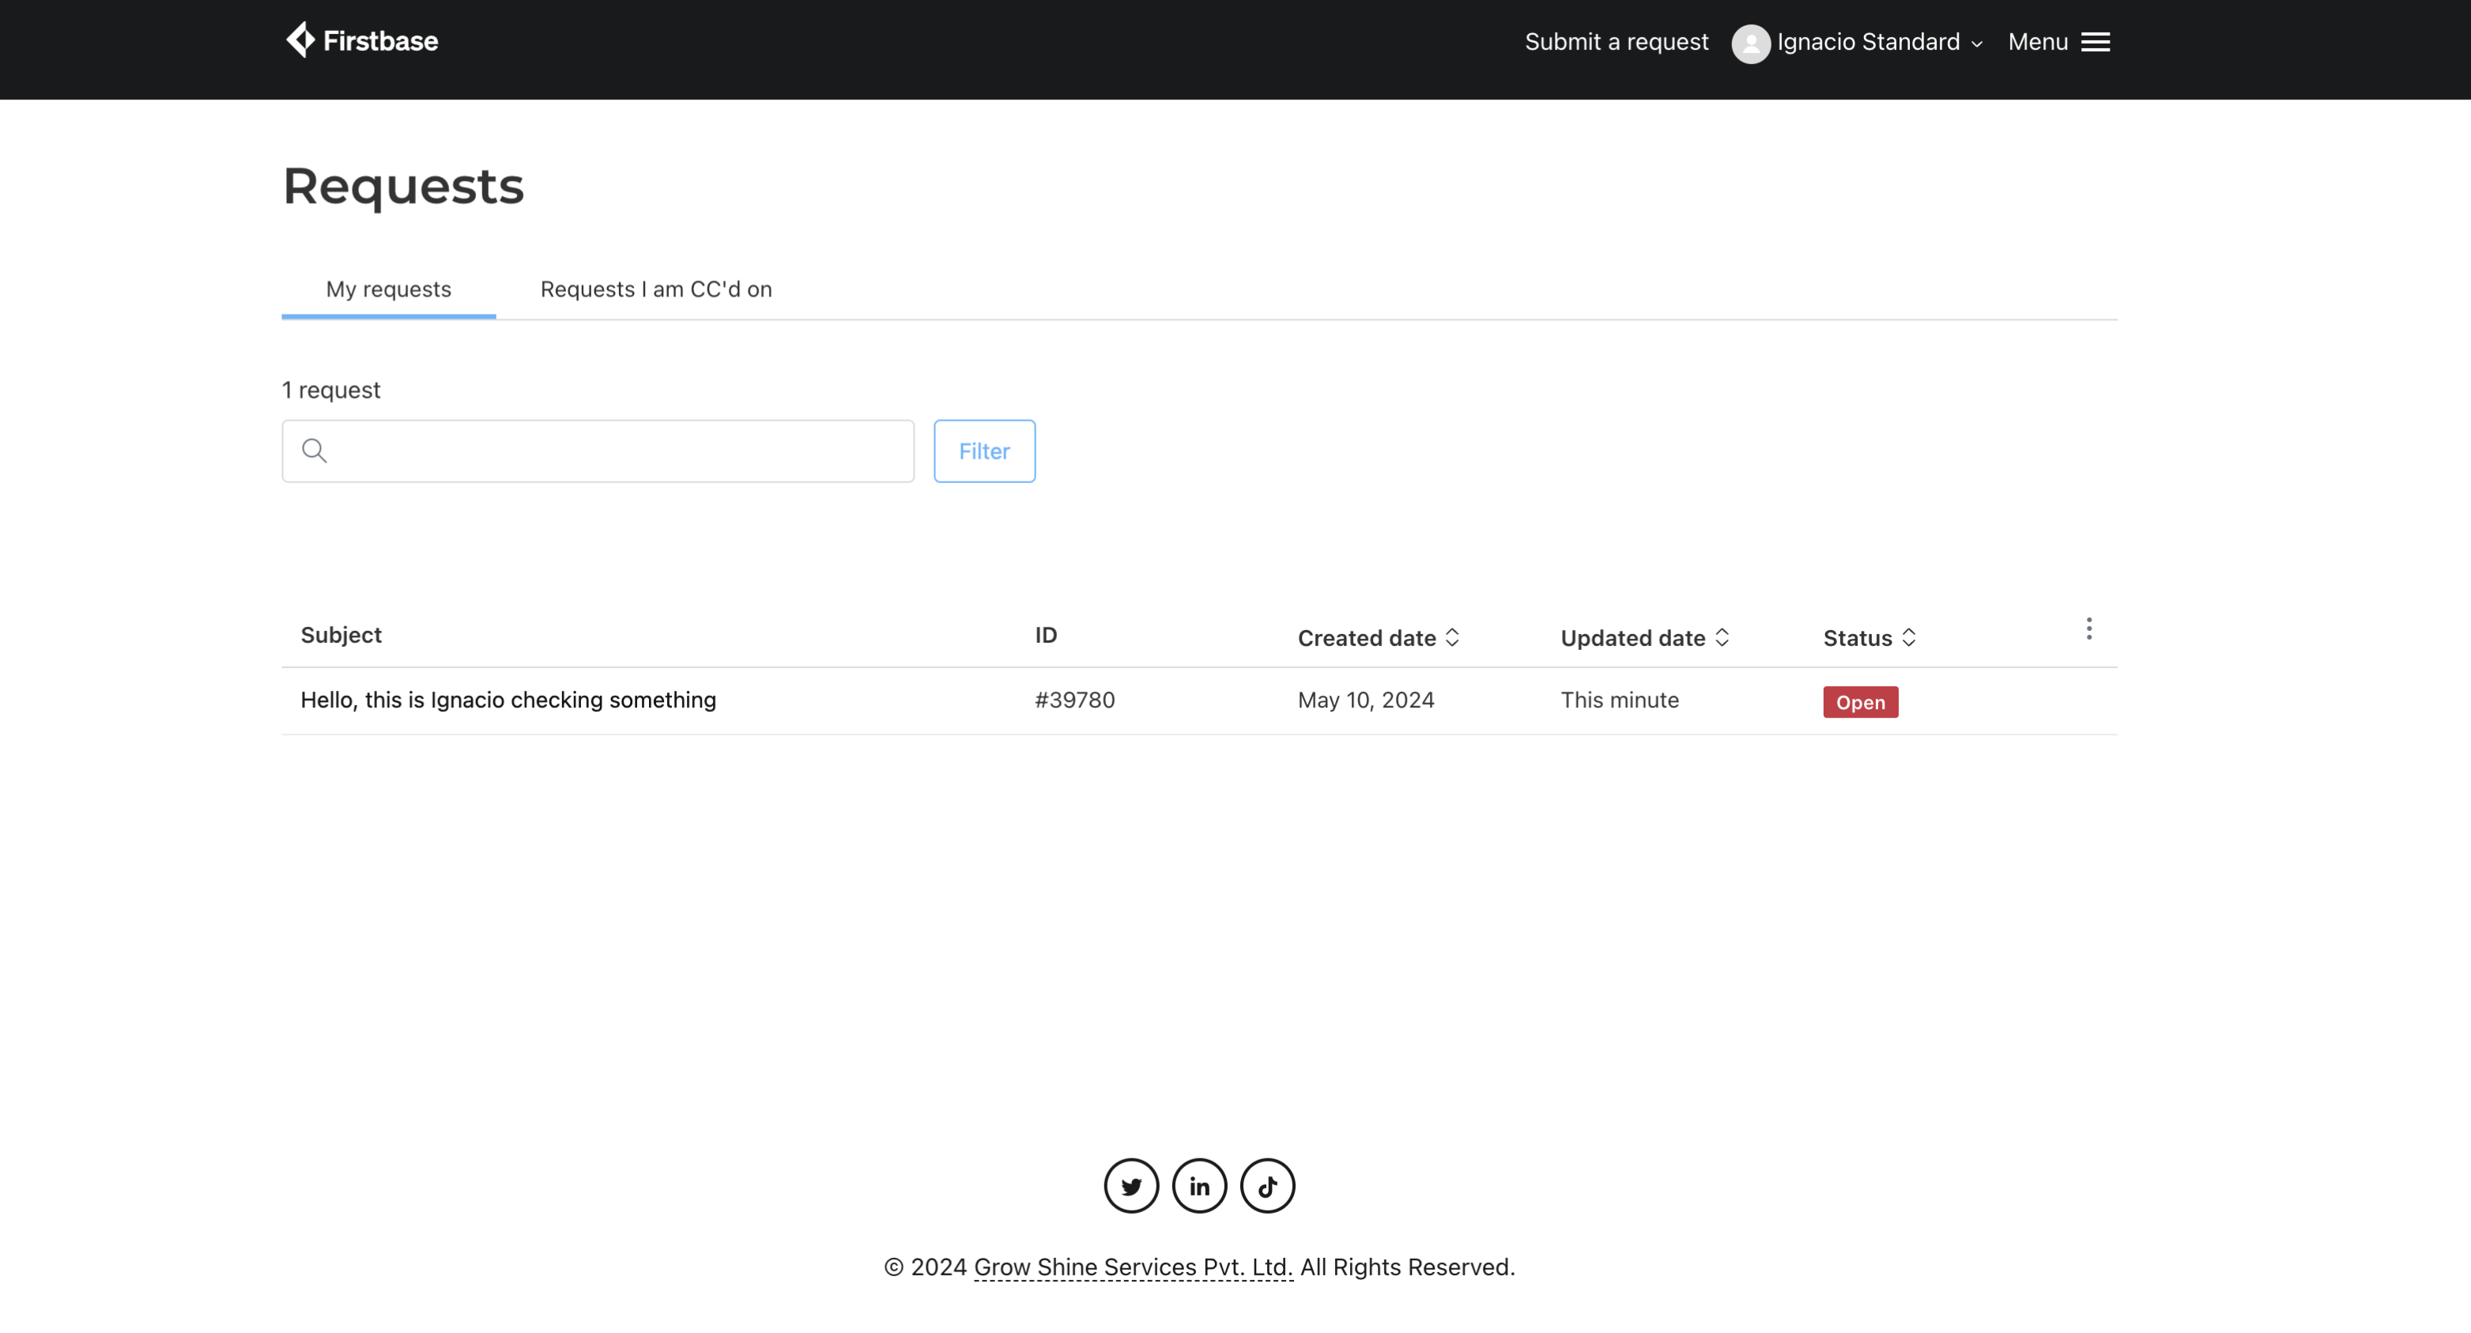Click the Open status badge
Viewport: 2471px width, 1333px height.
point(1860,703)
